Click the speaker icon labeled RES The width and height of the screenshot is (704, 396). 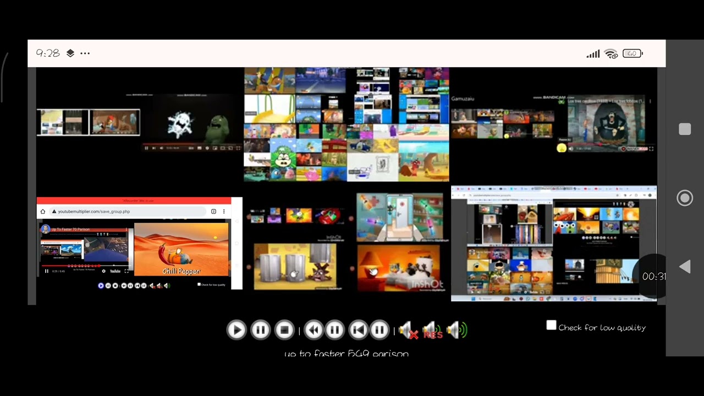tap(433, 331)
